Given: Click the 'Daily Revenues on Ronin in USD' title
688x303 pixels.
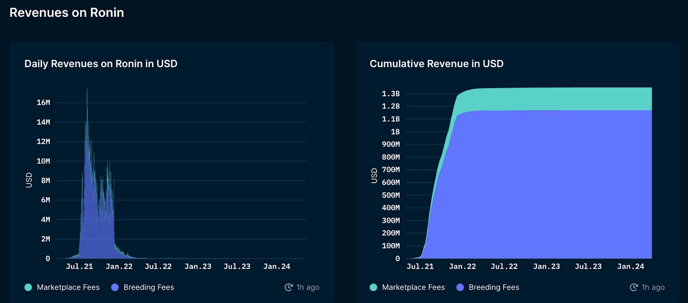Looking at the screenshot, I should point(101,64).
